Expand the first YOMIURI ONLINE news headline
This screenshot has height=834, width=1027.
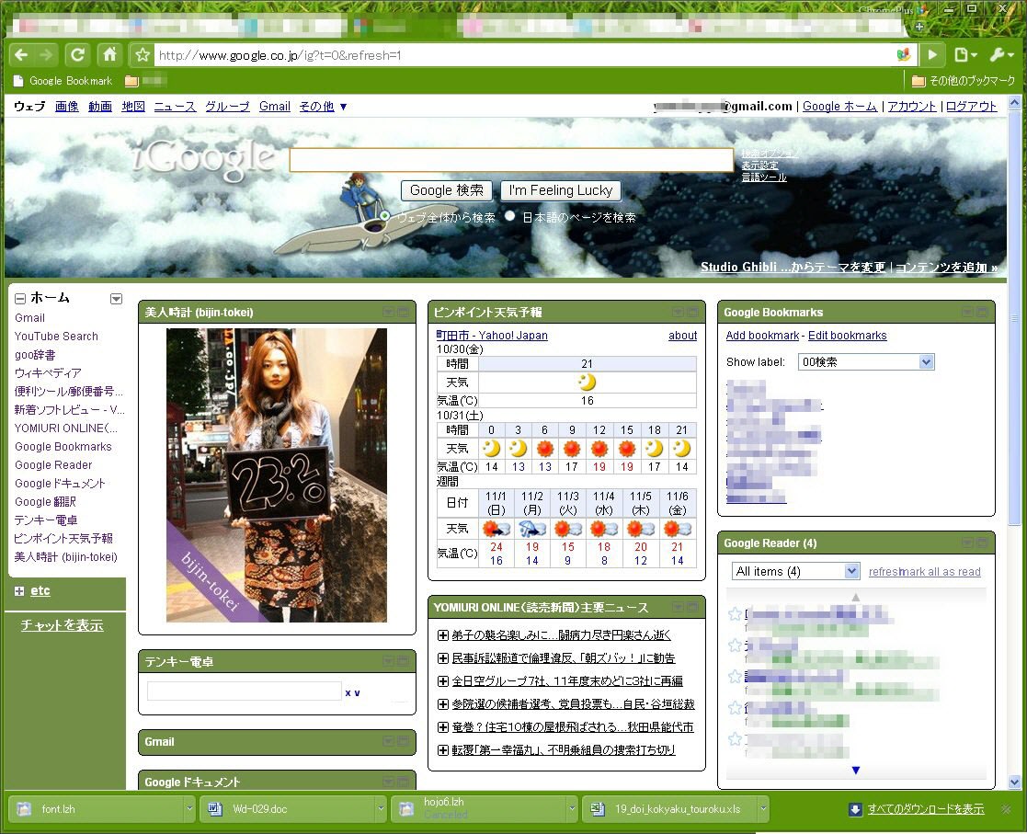(443, 635)
